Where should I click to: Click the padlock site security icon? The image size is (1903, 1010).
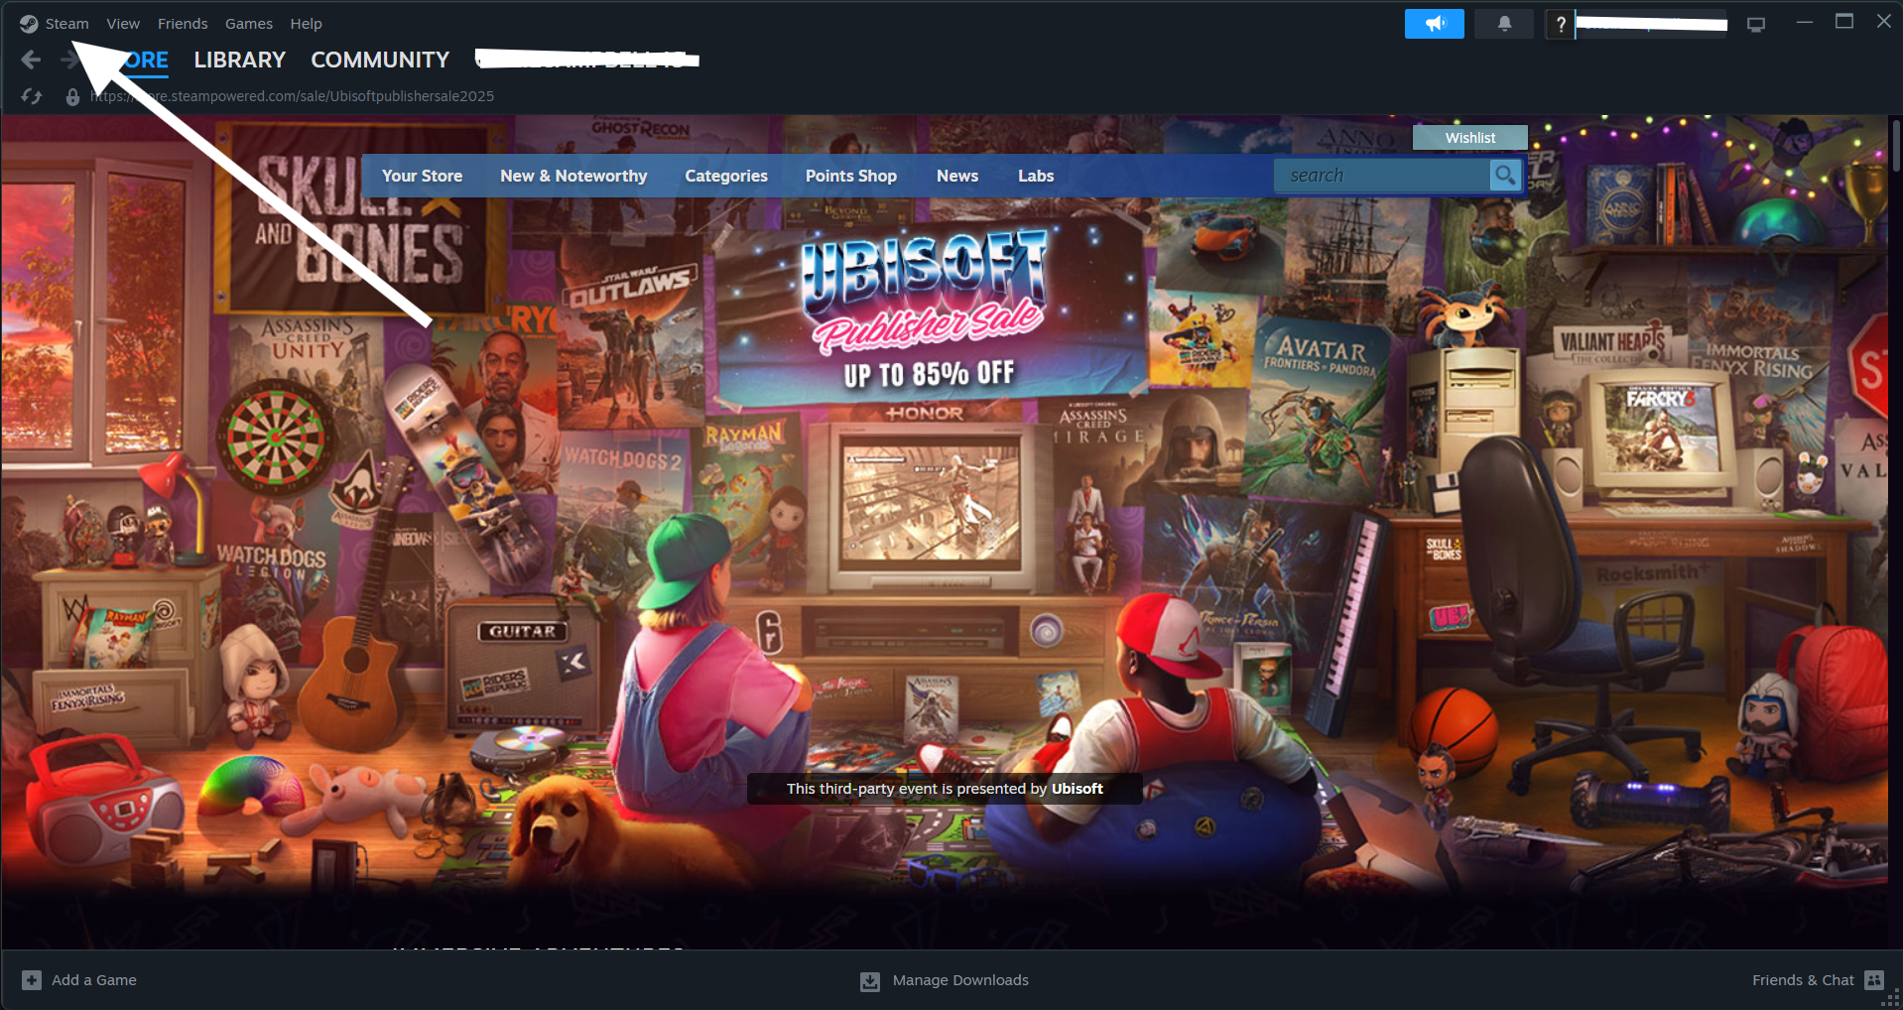pos(72,96)
